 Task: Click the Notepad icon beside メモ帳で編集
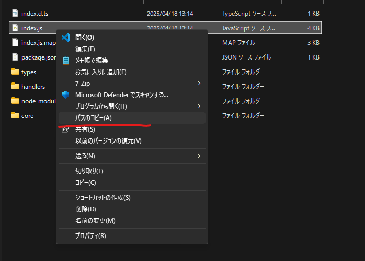coord(66,61)
